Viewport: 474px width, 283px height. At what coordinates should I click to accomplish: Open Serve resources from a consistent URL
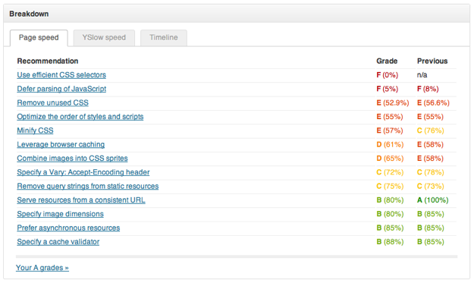pyautogui.click(x=81, y=200)
